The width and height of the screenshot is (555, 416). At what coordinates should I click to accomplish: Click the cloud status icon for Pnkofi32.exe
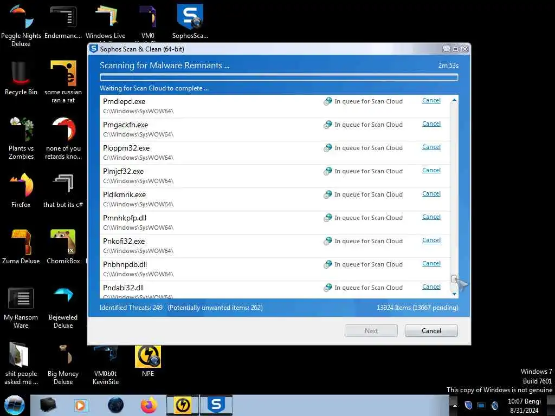tap(328, 241)
